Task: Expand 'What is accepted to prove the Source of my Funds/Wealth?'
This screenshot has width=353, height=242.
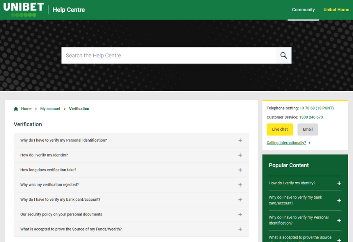Action: (131, 229)
